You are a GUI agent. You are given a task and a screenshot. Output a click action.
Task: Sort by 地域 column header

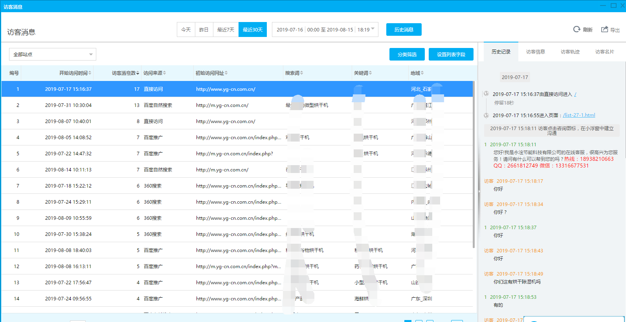[x=417, y=73]
